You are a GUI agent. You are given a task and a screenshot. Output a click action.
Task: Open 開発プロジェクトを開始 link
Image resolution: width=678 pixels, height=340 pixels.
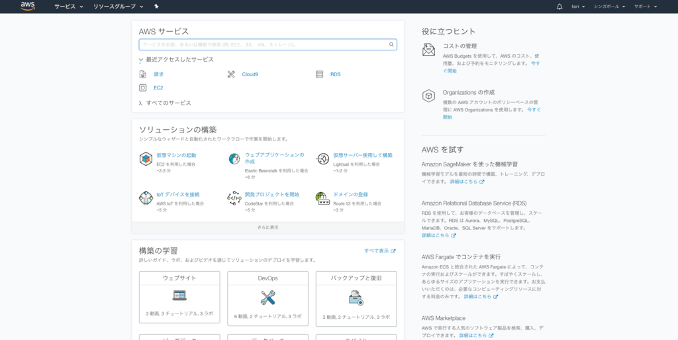(272, 195)
